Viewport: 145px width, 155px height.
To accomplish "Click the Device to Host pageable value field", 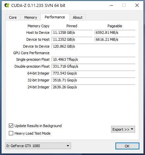I will [x=115, y=39].
